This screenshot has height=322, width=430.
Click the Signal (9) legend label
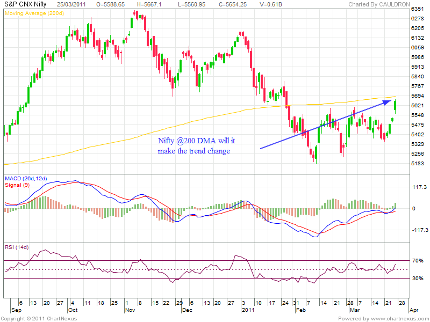pyautogui.click(x=17, y=185)
